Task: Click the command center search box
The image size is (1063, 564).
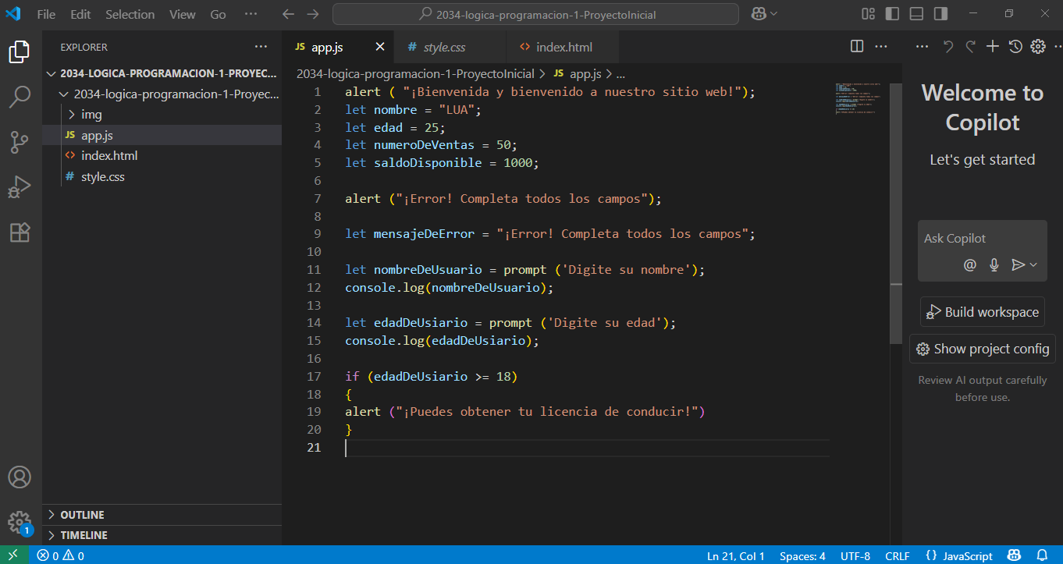Action: point(535,14)
